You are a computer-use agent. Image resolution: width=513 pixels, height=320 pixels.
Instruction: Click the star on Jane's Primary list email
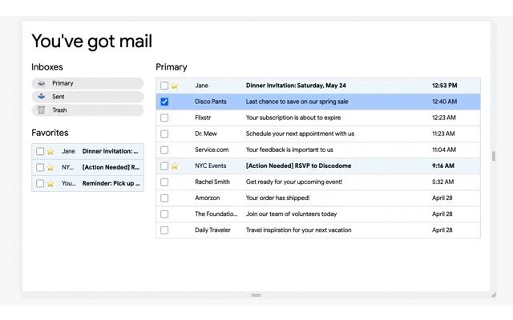[x=175, y=86]
